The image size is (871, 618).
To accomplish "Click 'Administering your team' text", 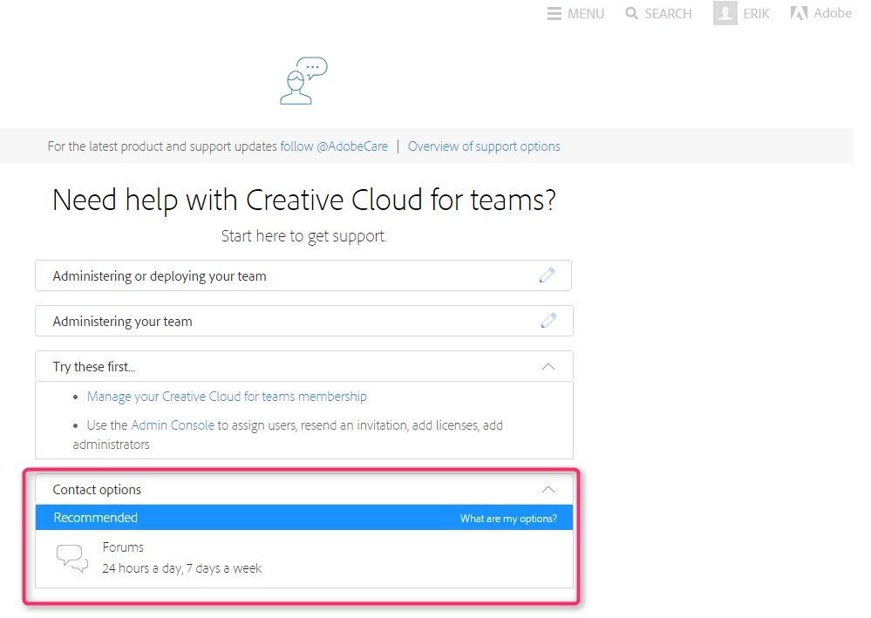I will pos(122,322).
